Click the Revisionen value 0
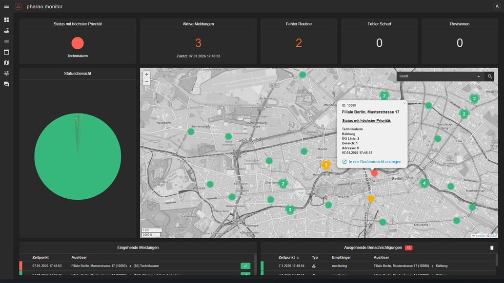The image size is (504, 283). point(460,43)
